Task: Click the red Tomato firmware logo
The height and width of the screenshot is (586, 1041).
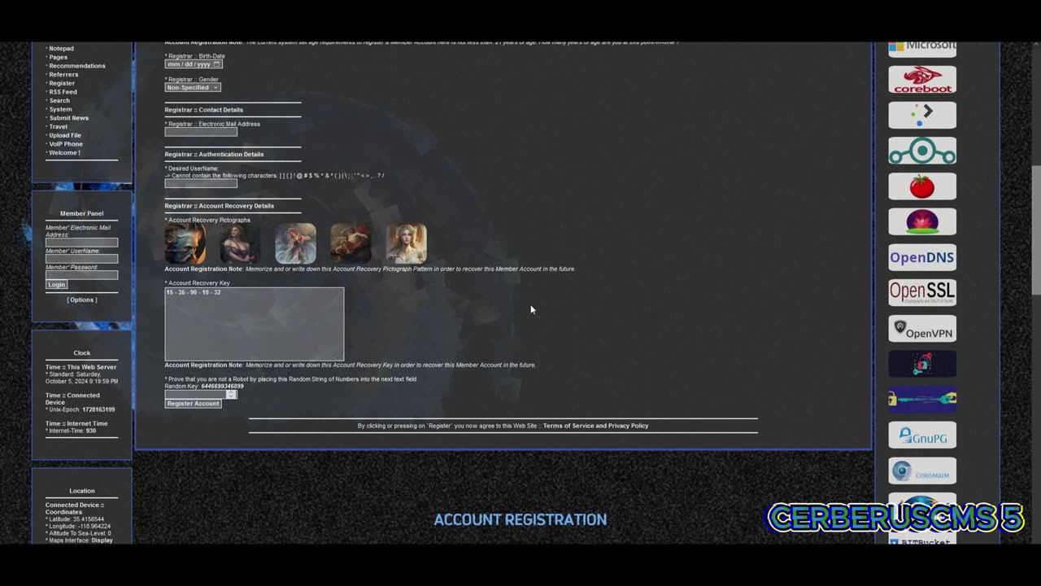Action: coord(922,186)
